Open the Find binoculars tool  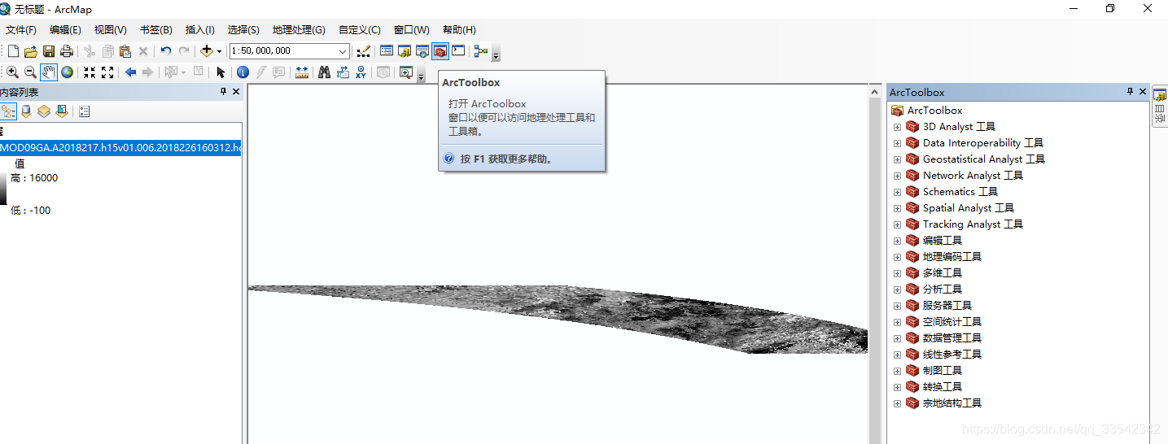point(324,72)
